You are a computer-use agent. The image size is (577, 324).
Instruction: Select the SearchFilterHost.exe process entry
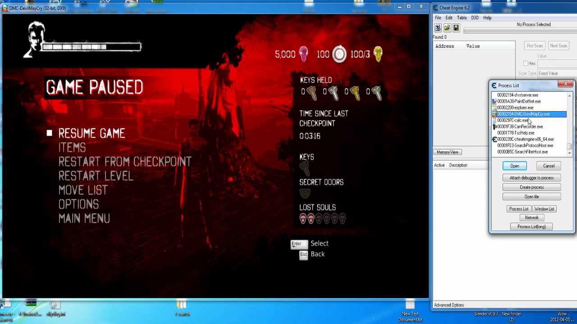529,152
